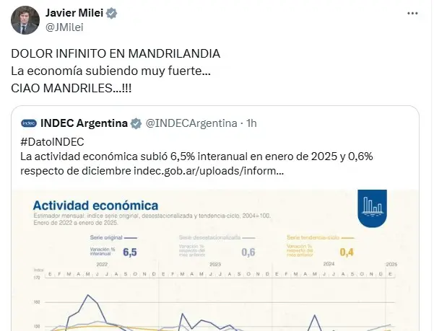Click the INDEC Argentina account name
Viewport: 434px width, 331px height.
(84, 123)
